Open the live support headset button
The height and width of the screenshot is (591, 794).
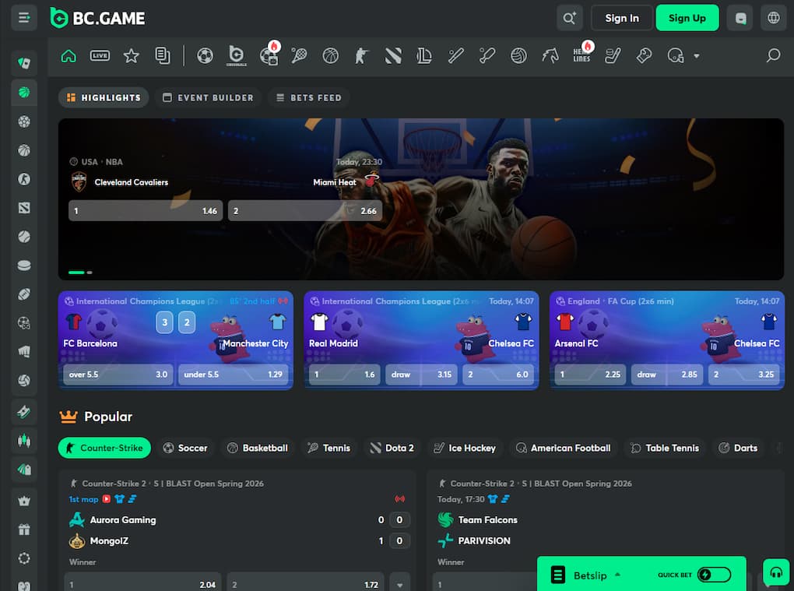coord(776,572)
